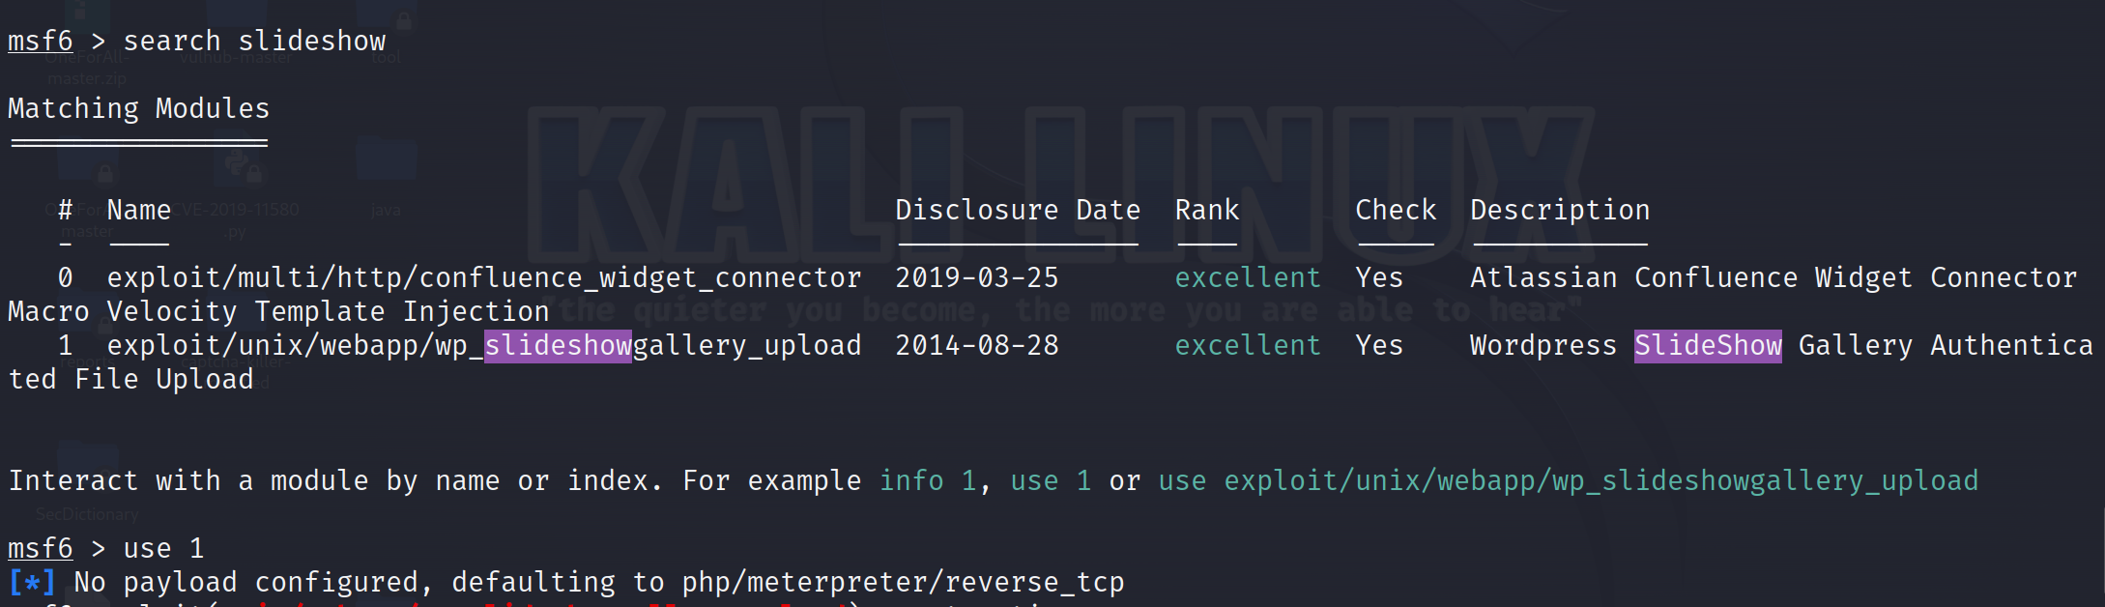Click 'use exploit/unix/webapp/wp_slideshowgallery_upload' example command

1569,480
